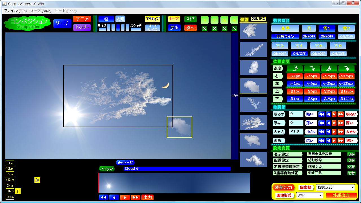Click the first altitude down-curve arrow

point(312,69)
